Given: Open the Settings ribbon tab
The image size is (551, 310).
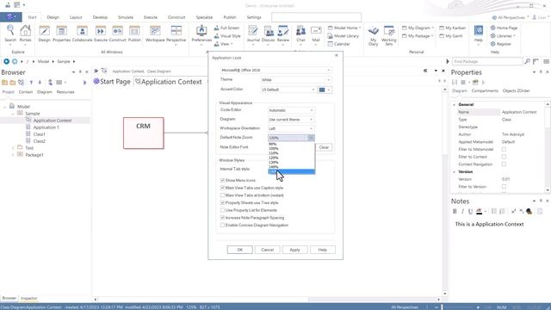Looking at the screenshot, I should 254,17.
